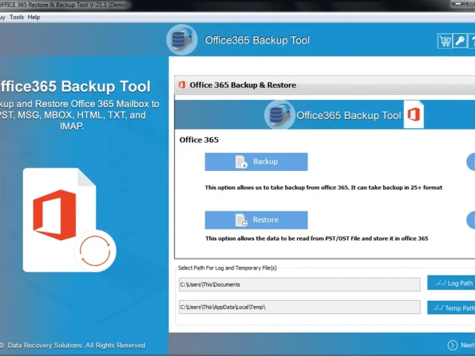This screenshot has height=356, width=475.
Task: Click the Restore option description text
Action: (316, 239)
